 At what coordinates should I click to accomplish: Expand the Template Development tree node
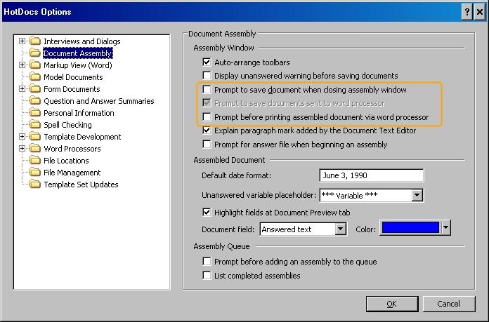point(22,137)
